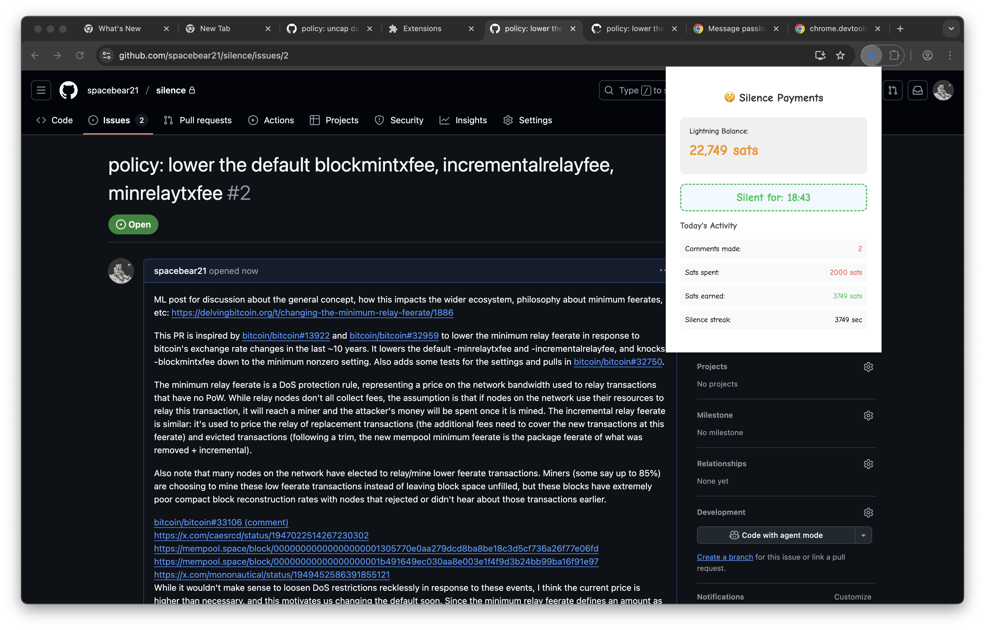Open the delvingbitcoin.org feerate link

tap(312, 313)
